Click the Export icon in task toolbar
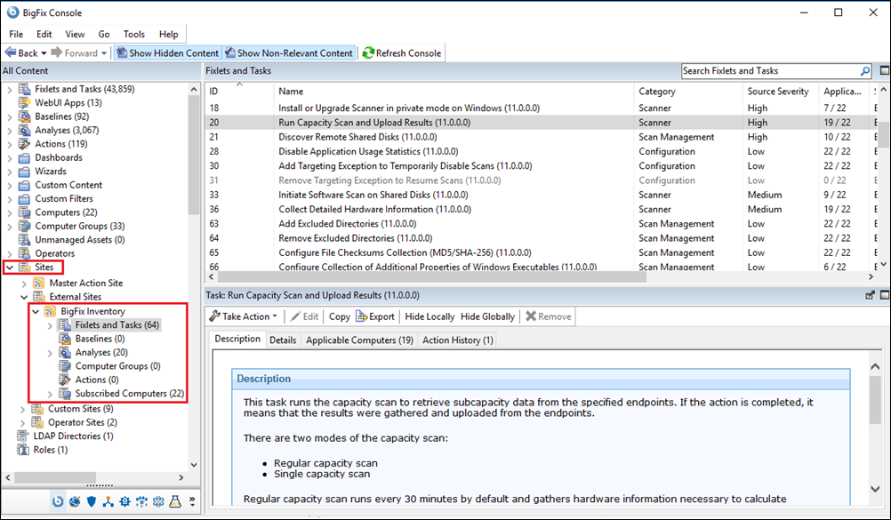Viewport: 891px width, 520px height. tap(362, 316)
